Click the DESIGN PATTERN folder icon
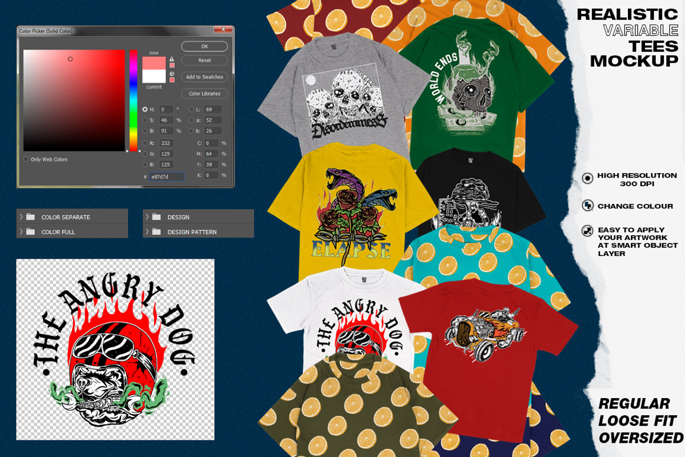Image resolution: width=685 pixels, height=457 pixels. pos(156,232)
